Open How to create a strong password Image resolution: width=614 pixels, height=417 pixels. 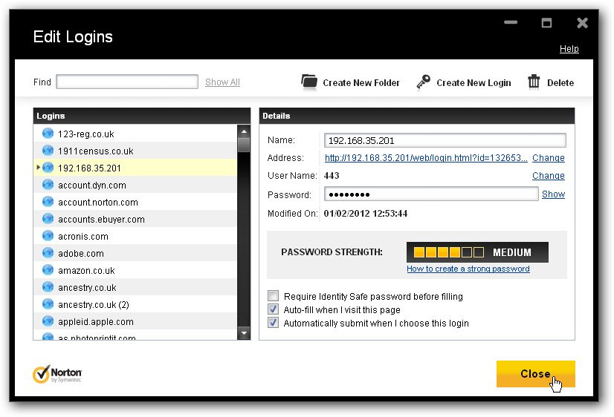(x=468, y=269)
